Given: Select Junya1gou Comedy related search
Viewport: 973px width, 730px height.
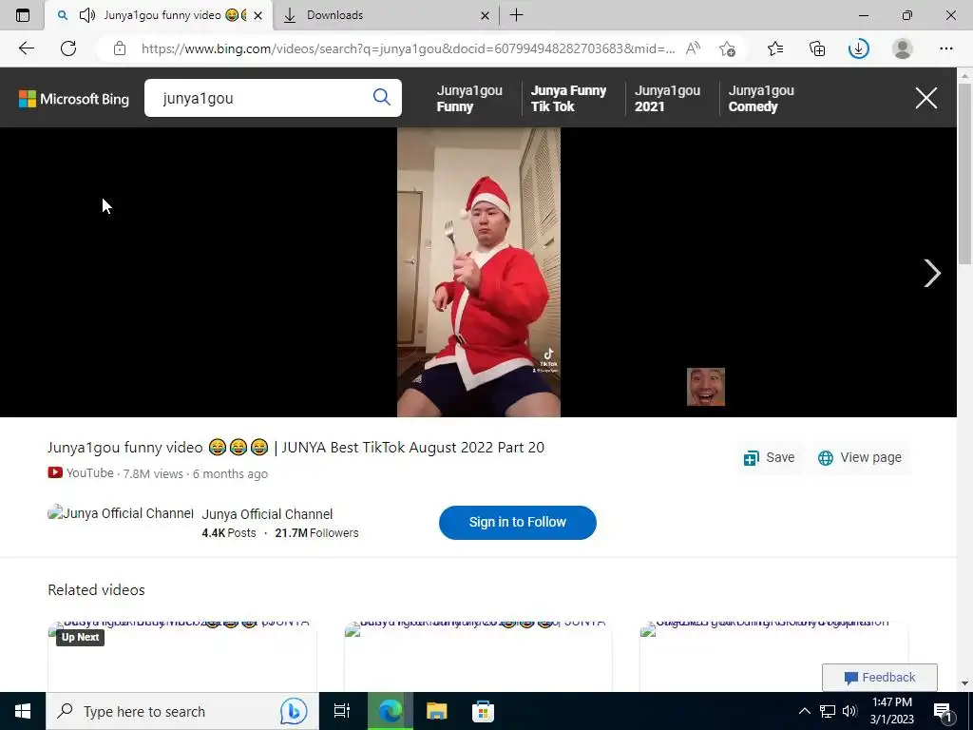Looking at the screenshot, I should point(761,98).
